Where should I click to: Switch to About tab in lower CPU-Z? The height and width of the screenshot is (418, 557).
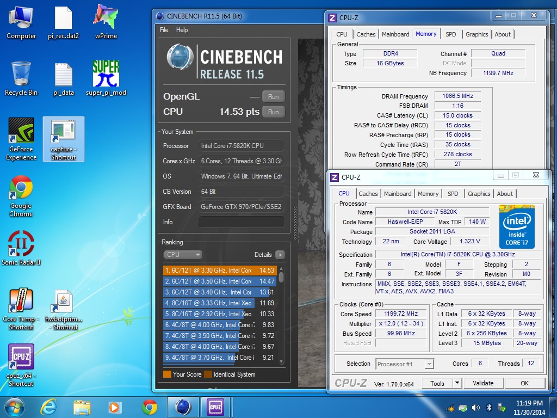coord(504,194)
